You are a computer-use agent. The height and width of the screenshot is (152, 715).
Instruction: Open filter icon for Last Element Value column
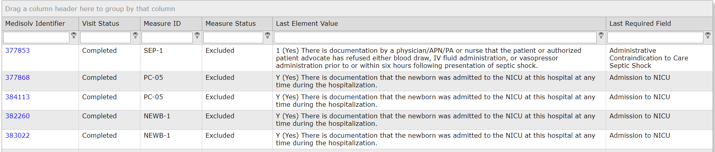pos(601,35)
